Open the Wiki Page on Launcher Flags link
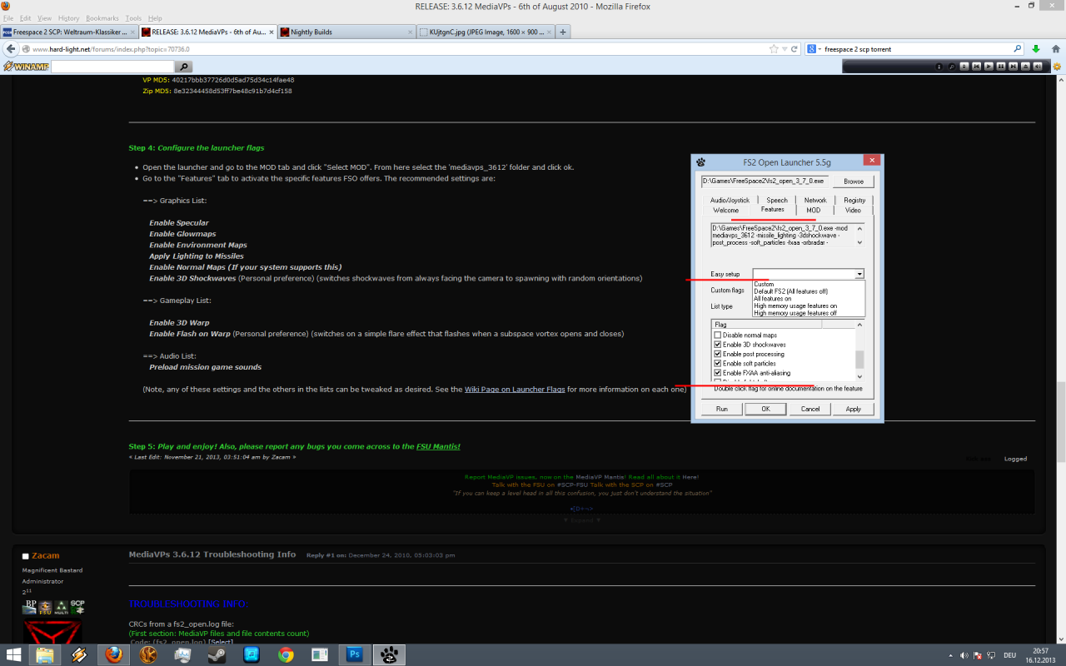Screen dimensions: 1066x666 tap(514, 389)
